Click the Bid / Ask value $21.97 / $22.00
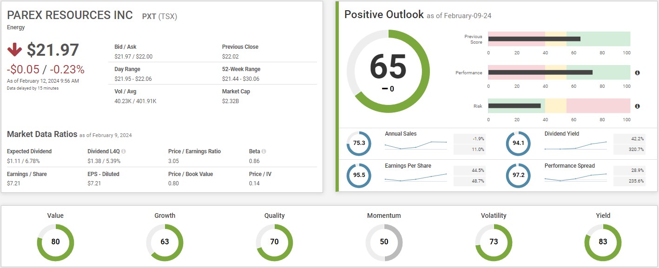659x268 pixels. [133, 57]
